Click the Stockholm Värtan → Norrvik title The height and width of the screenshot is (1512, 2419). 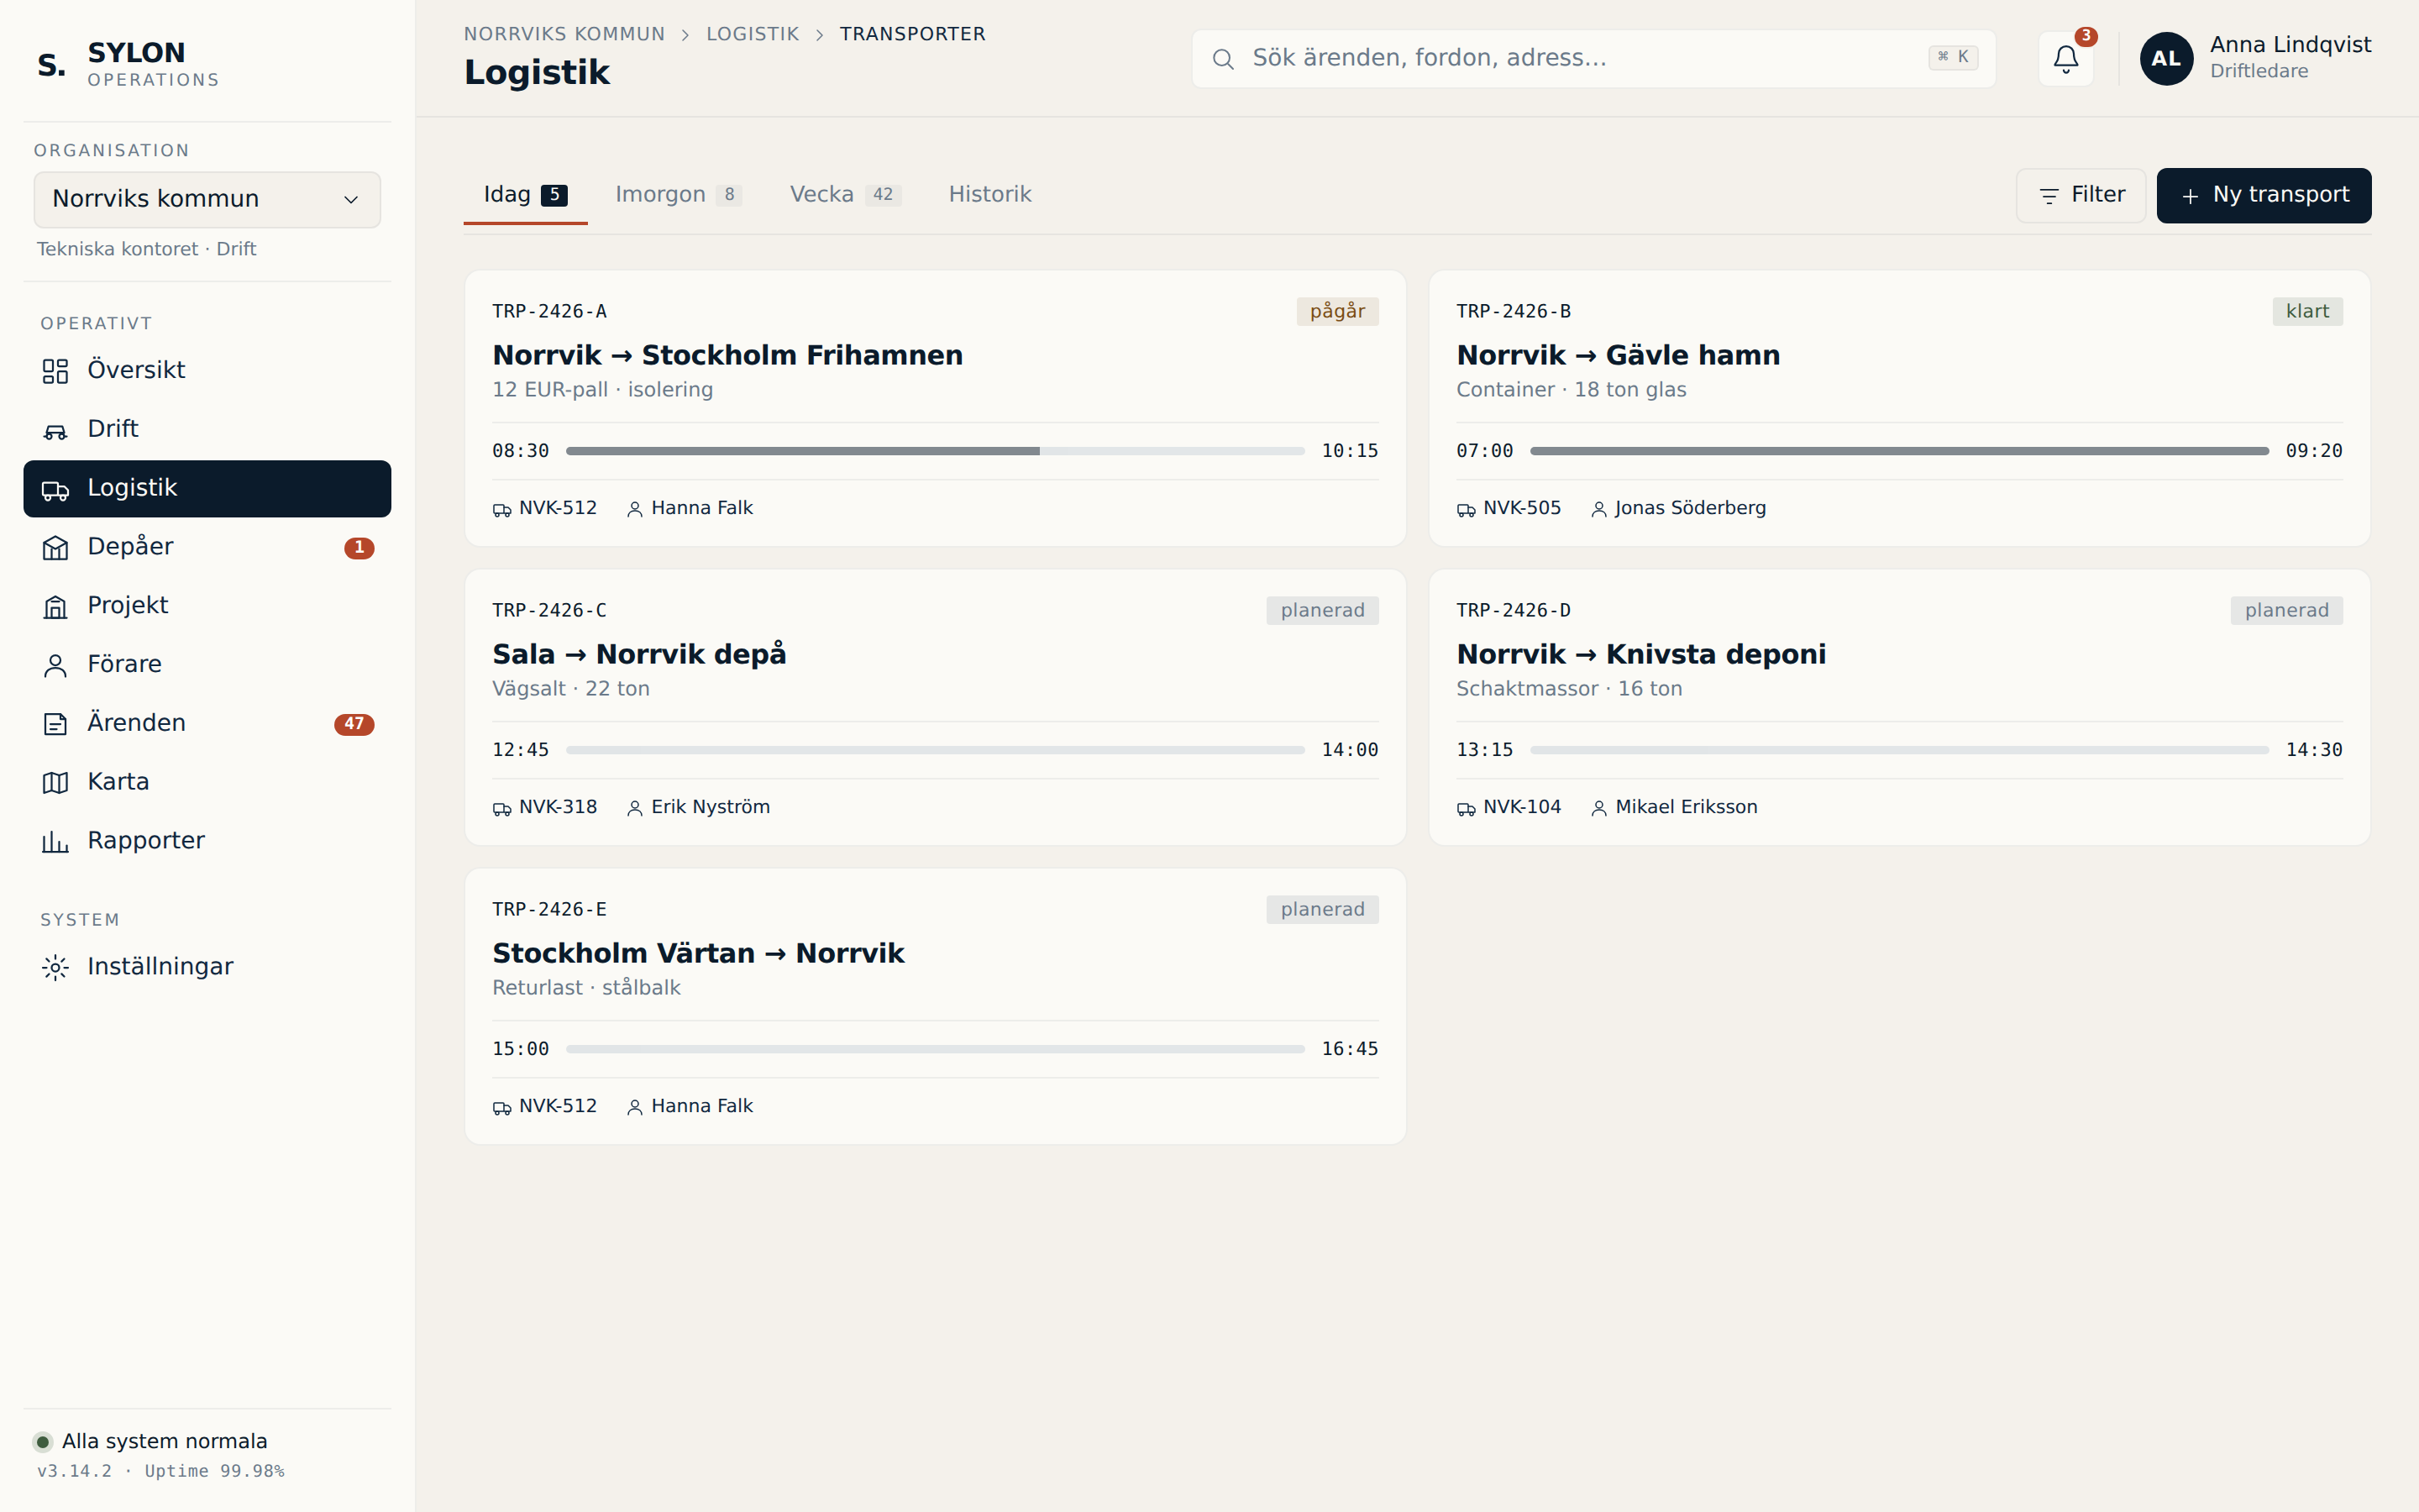(698, 953)
